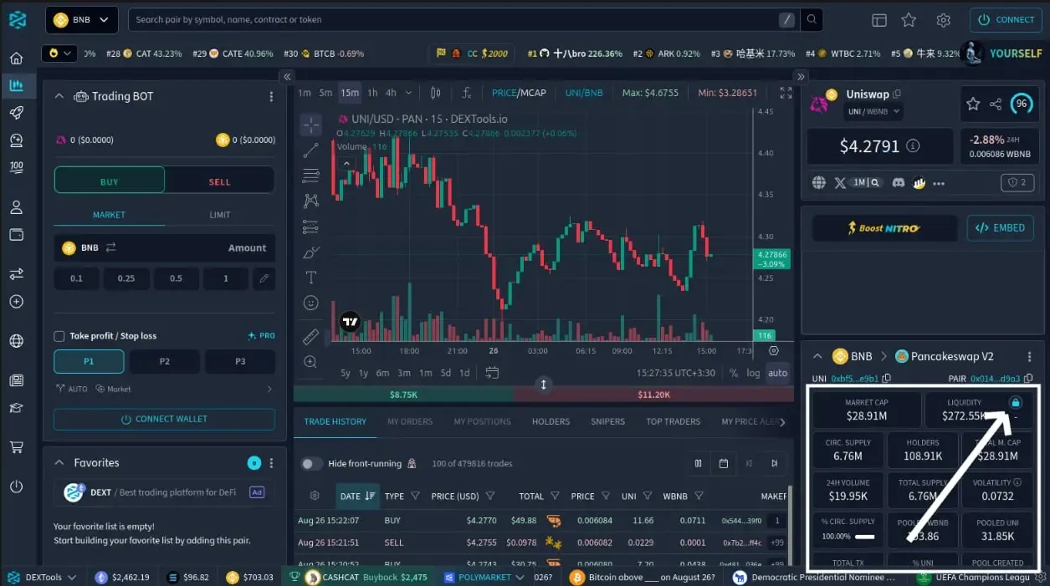The image size is (1050, 586).
Task: Select the trend line drawing tool
Action: click(311, 150)
